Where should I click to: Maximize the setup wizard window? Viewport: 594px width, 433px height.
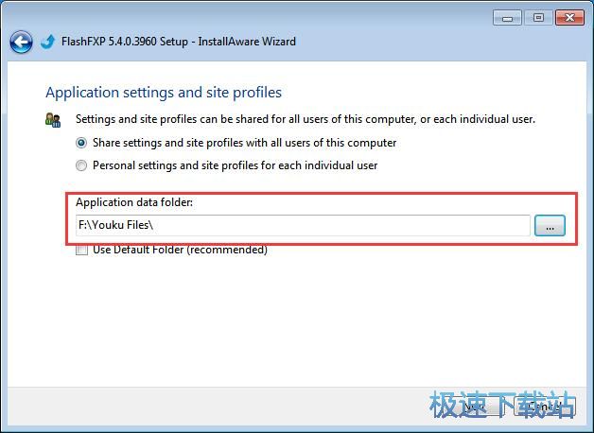click(538, 18)
